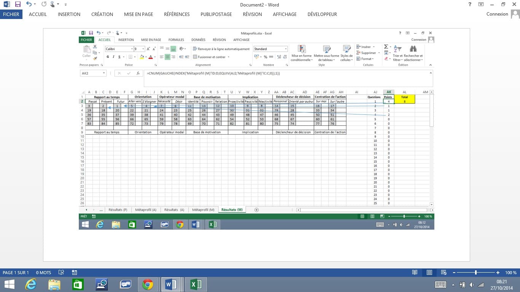
Task: Expand the Undo history dropdown arrow
Action: [x=35, y=5]
